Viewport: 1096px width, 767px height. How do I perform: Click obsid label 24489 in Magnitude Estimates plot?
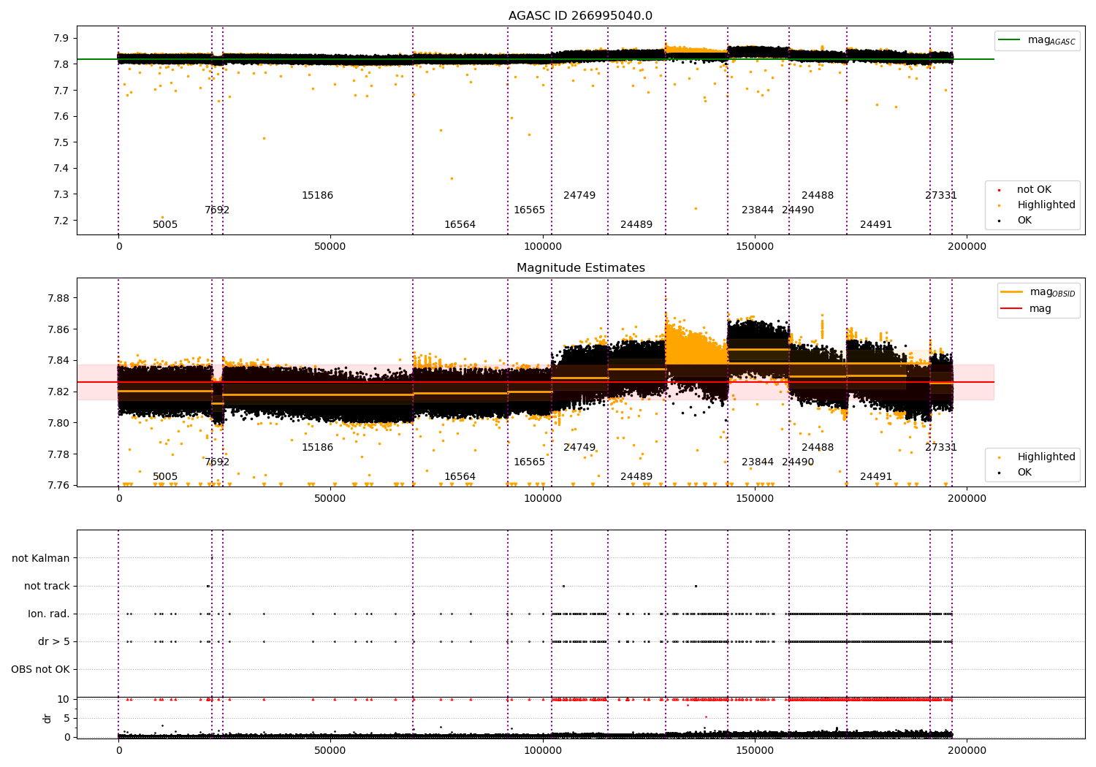click(636, 477)
